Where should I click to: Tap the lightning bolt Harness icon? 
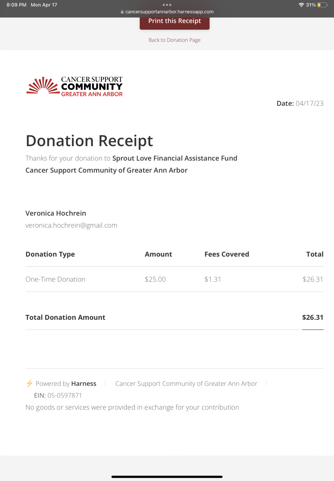click(29, 383)
